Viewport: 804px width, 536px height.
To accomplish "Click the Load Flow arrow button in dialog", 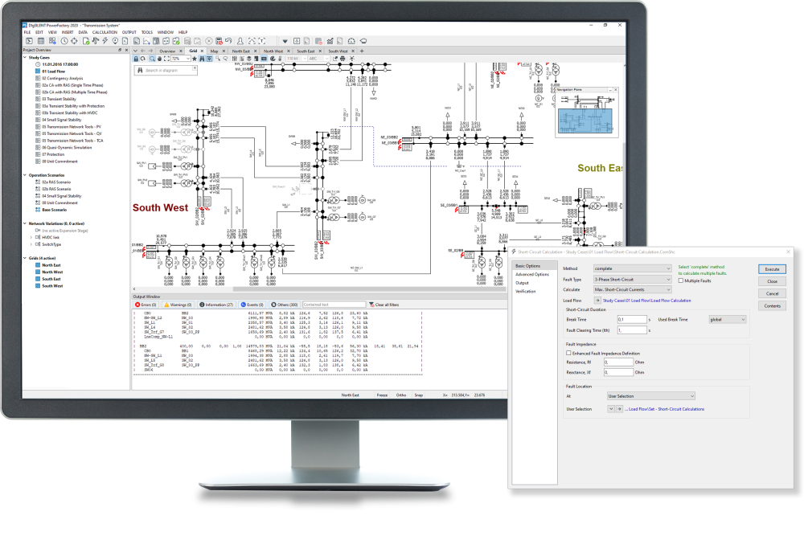I will pos(597,301).
